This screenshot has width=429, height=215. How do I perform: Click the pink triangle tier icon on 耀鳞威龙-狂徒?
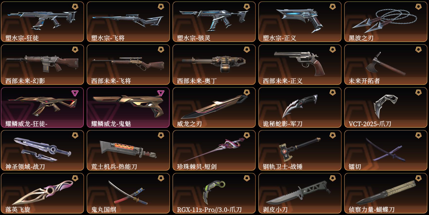pos(75,93)
